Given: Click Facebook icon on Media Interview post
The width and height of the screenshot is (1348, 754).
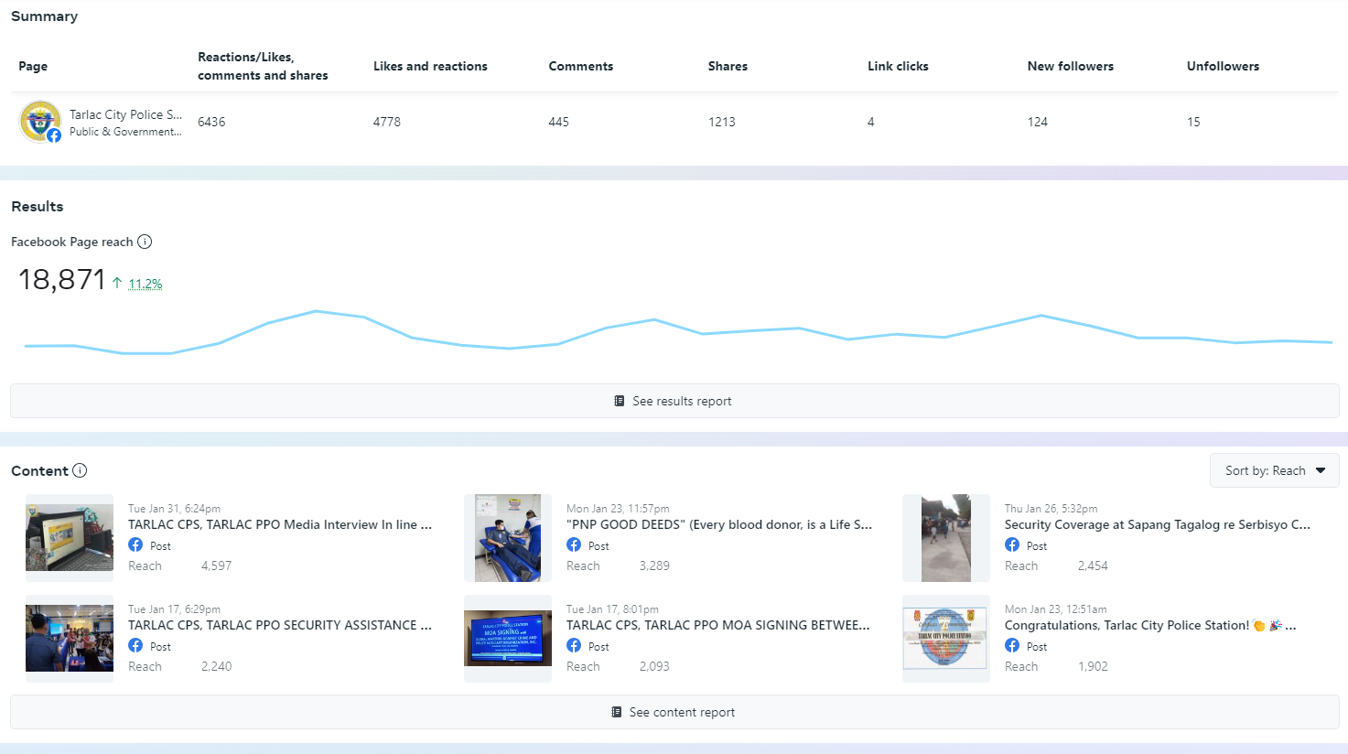Looking at the screenshot, I should [135, 544].
